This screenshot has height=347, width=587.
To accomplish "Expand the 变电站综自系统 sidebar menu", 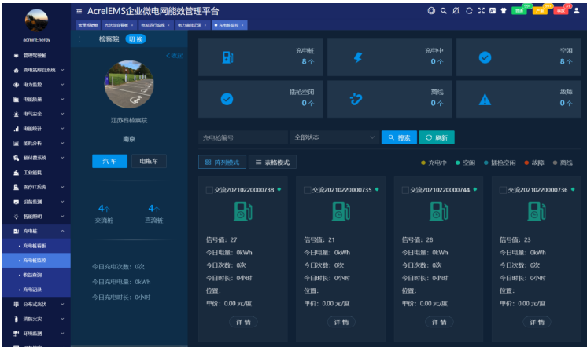I will coord(37,70).
